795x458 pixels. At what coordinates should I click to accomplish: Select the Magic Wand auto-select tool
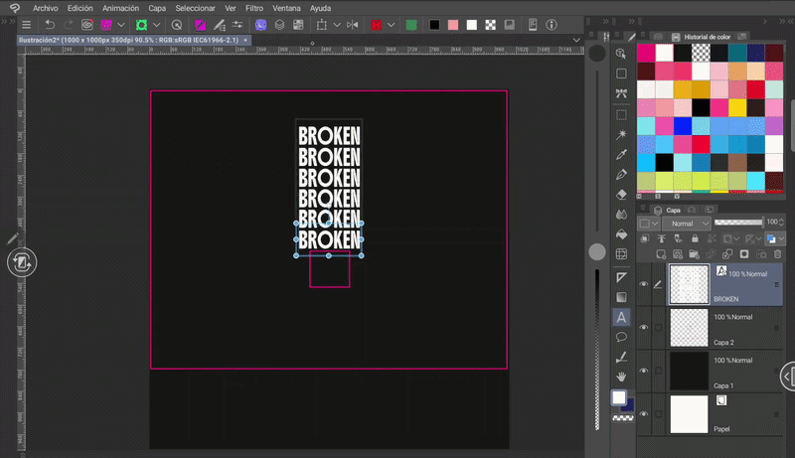click(x=621, y=134)
